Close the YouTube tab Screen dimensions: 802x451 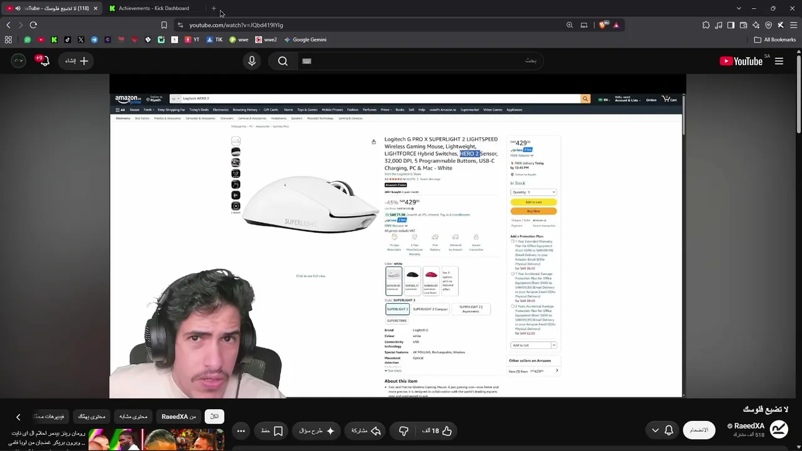[95, 8]
